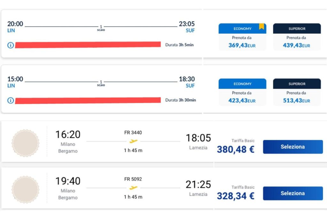Select Superior fare 439,43 EUR

(297, 37)
